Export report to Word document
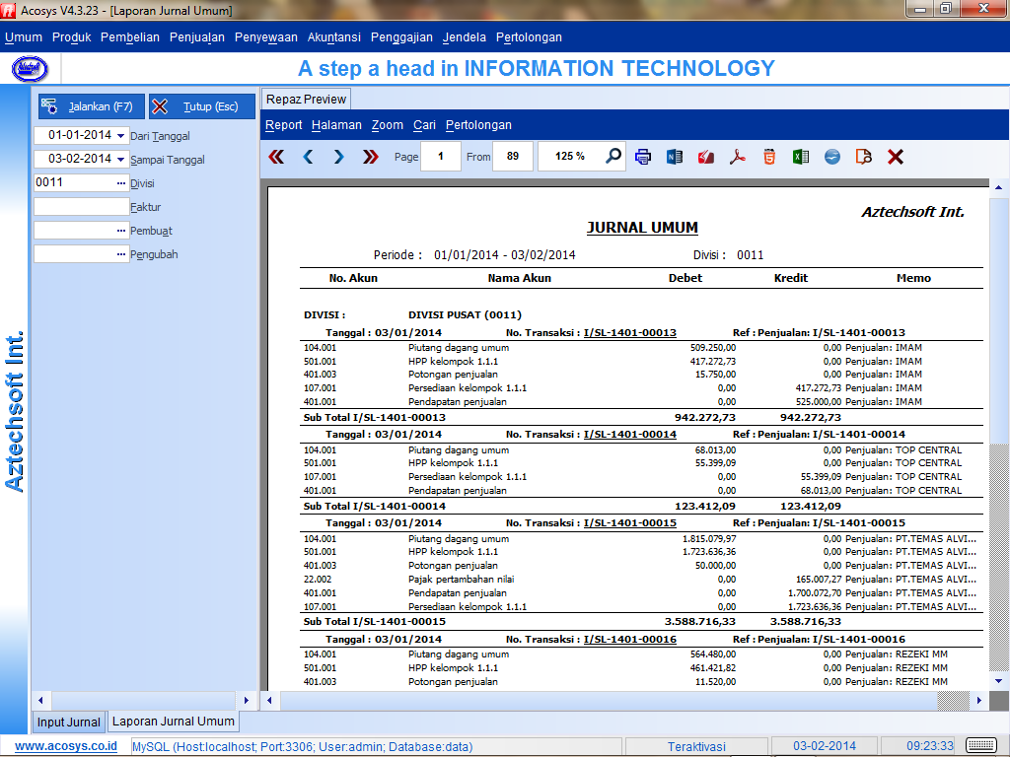Screen dimensions: 1010x757 675,157
